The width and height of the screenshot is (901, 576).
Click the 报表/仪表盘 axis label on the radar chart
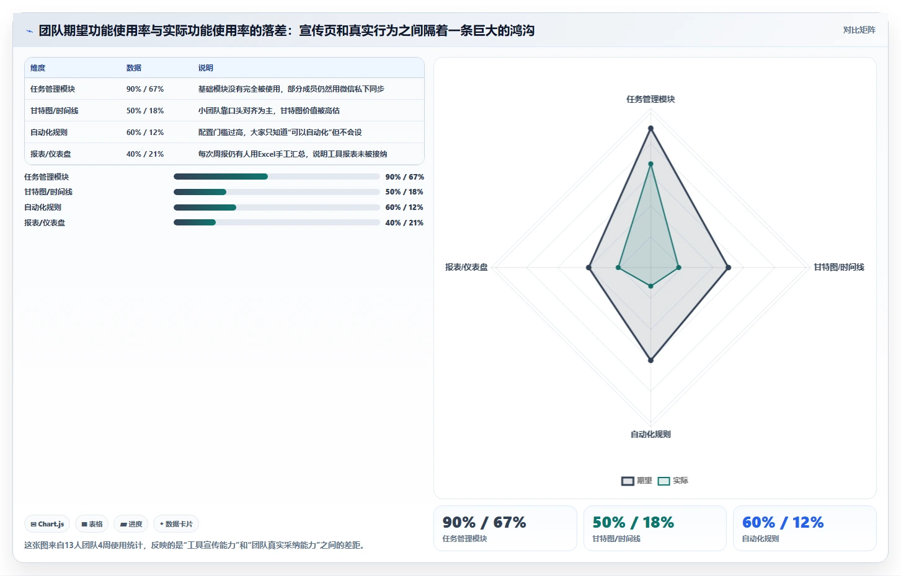pos(466,267)
